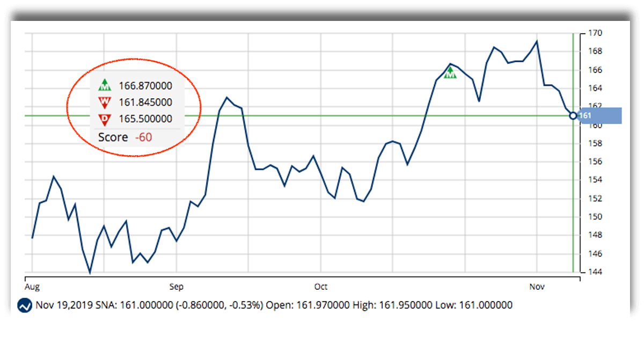Click the 170 label on price axis
The height and width of the screenshot is (337, 644).
[x=596, y=33]
